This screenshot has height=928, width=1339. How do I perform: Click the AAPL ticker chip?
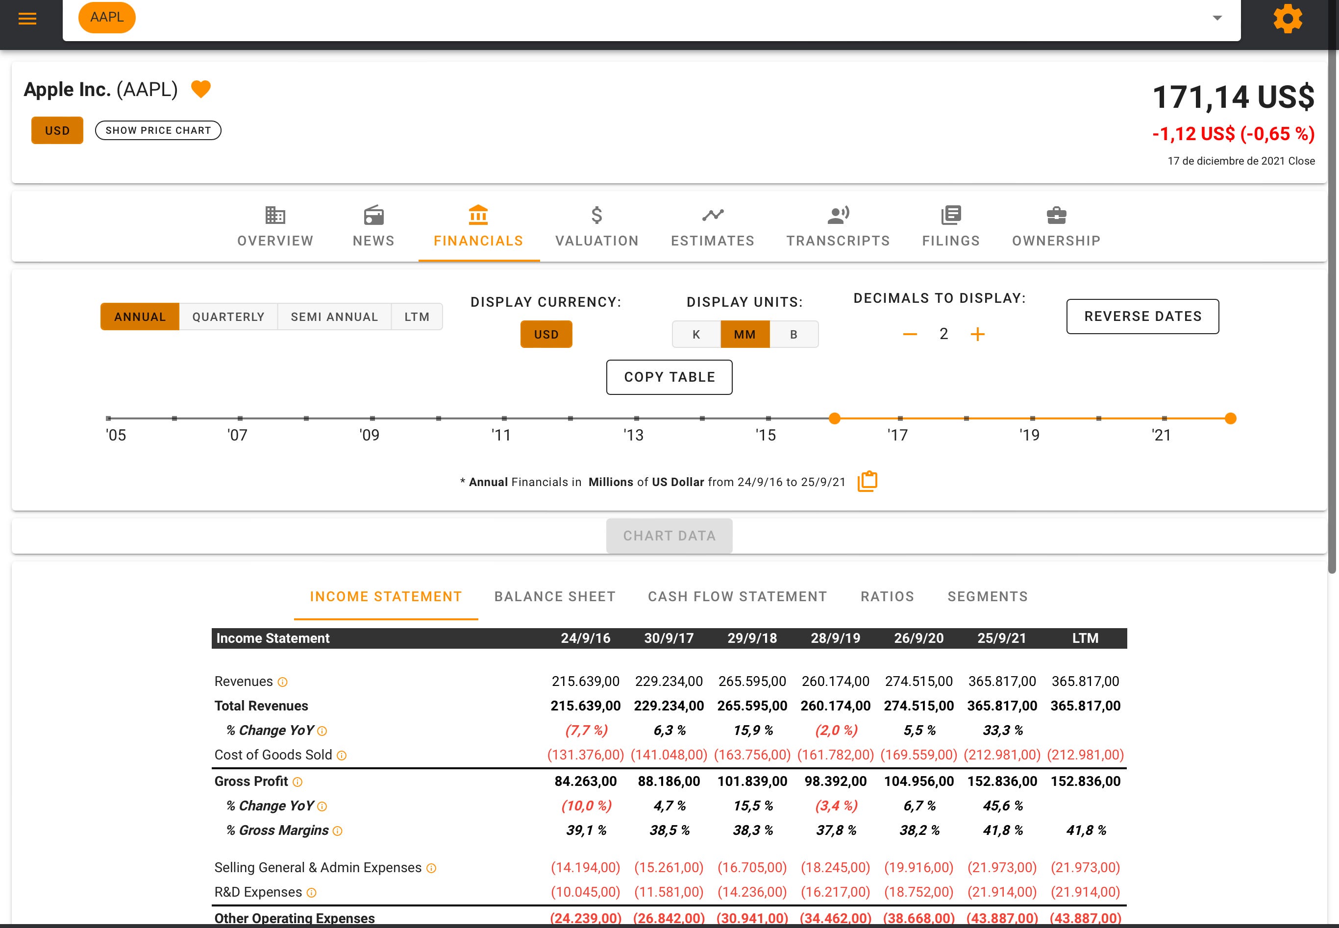[x=107, y=18]
